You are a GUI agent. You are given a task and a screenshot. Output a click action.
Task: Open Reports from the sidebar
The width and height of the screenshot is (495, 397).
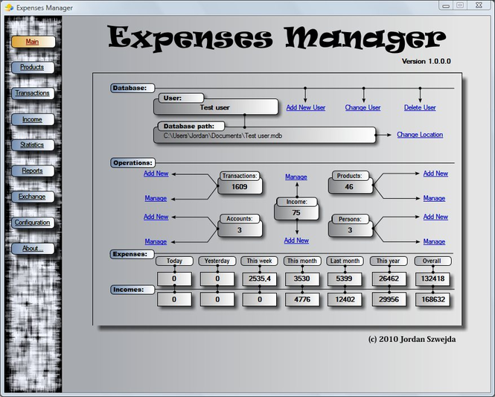coord(32,171)
